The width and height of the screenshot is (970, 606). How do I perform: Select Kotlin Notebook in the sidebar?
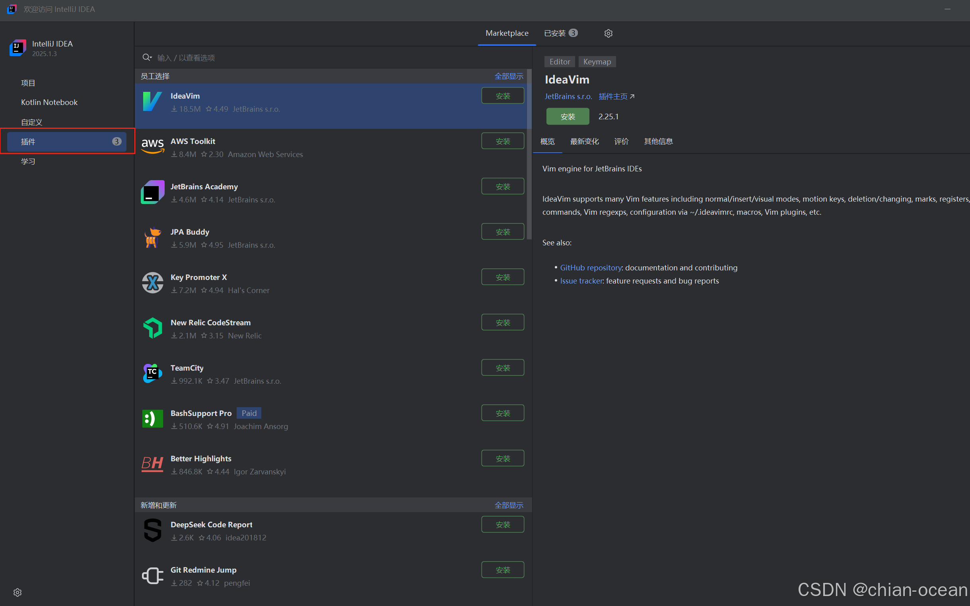[67, 103]
